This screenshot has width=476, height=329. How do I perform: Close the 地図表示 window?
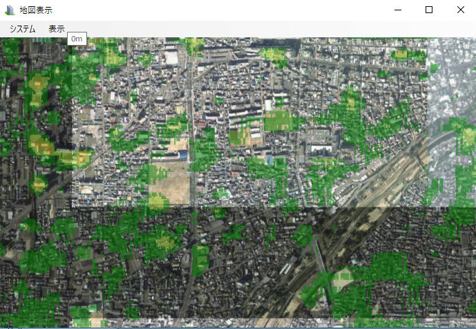pos(460,10)
